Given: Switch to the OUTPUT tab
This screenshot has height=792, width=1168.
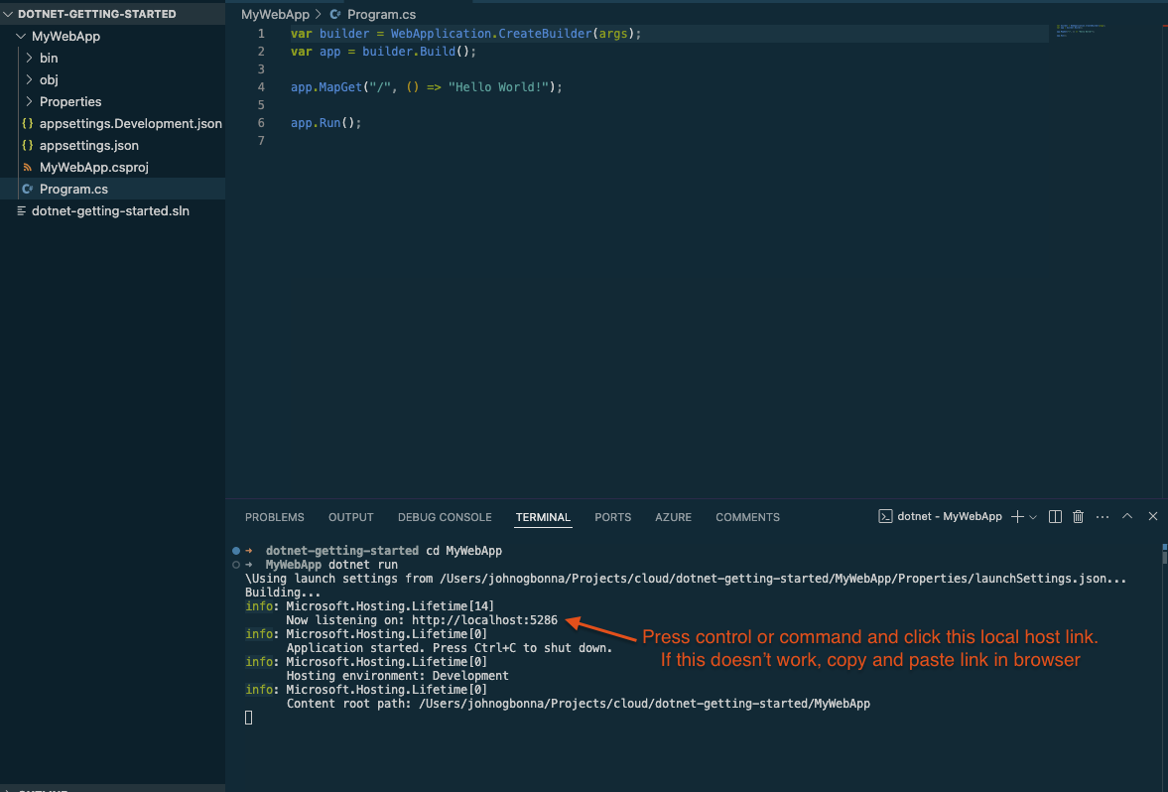Looking at the screenshot, I should pos(351,517).
